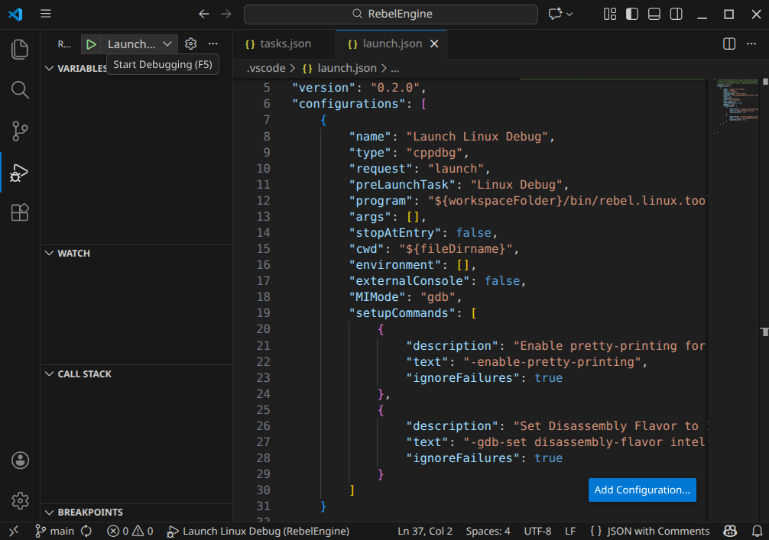
Task: Open the hamburger application menu
Action: click(x=46, y=14)
